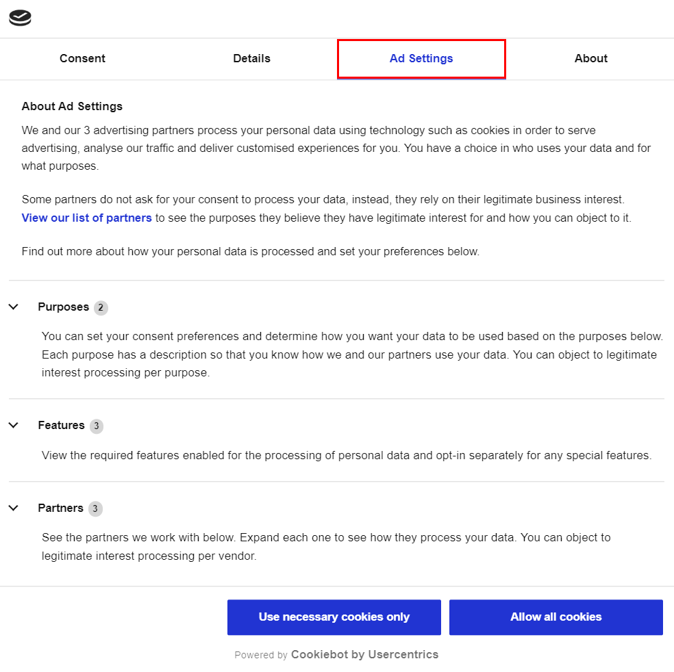674x672 pixels.
Task: Select the Ad Settings tab
Action: [x=421, y=59]
